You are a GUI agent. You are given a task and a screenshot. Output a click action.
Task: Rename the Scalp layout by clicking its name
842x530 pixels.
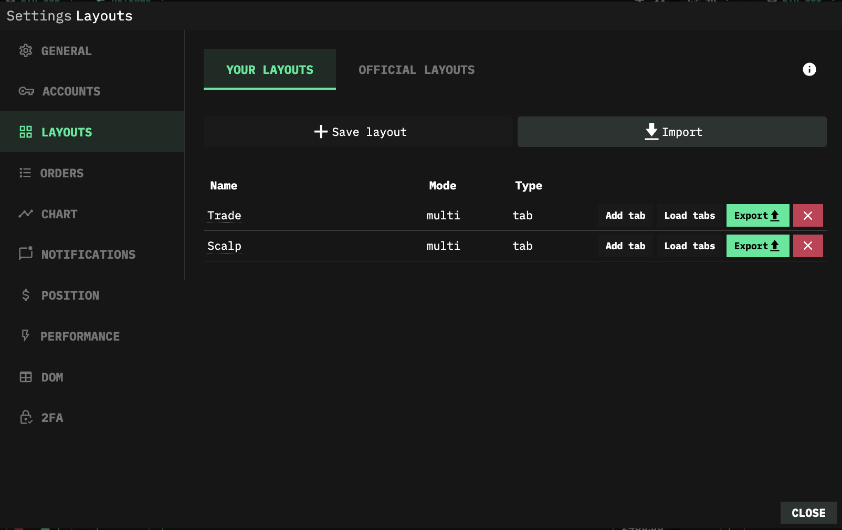click(x=224, y=246)
